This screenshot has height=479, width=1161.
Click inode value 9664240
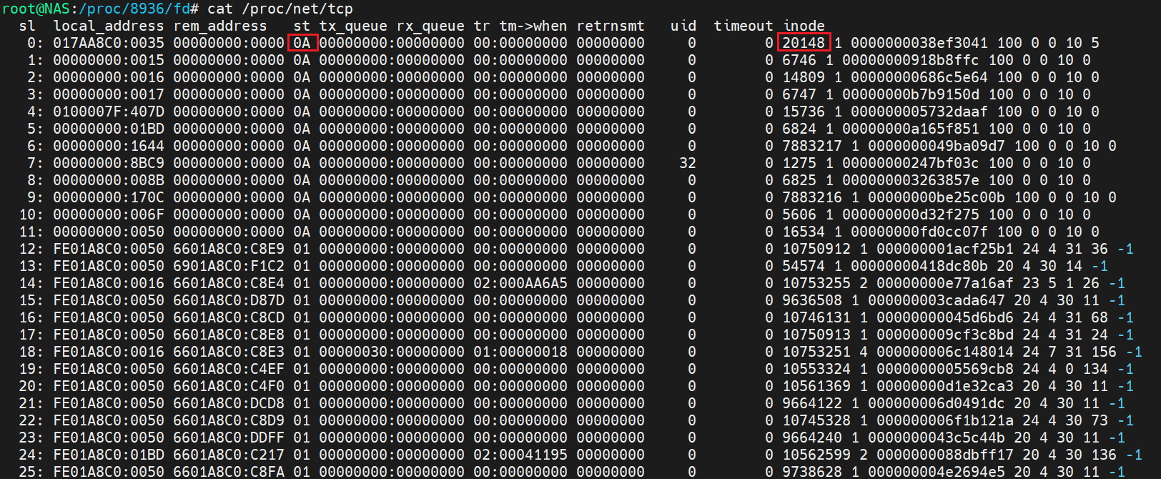tap(812, 438)
